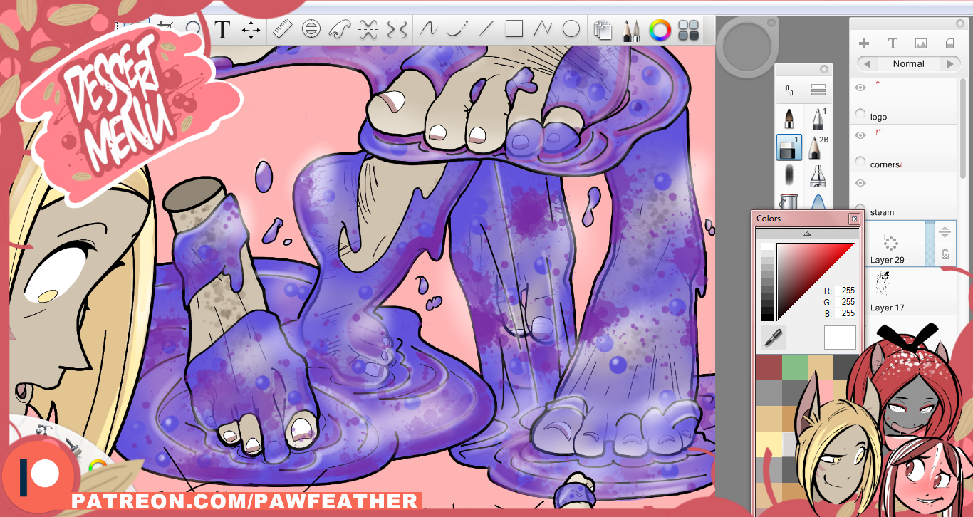
Task: Pick the brown paintbrush in brush palette
Action: (x=789, y=118)
